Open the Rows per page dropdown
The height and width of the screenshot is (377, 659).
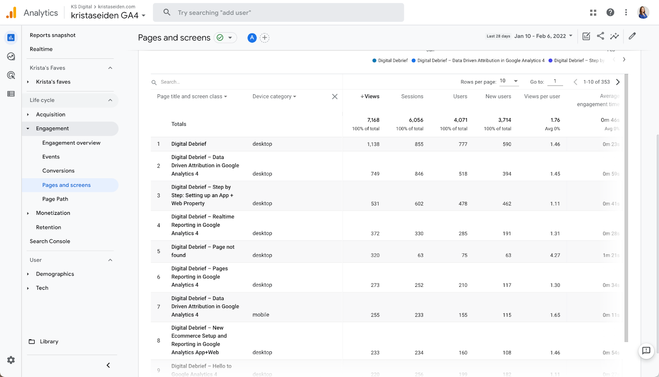(x=509, y=81)
